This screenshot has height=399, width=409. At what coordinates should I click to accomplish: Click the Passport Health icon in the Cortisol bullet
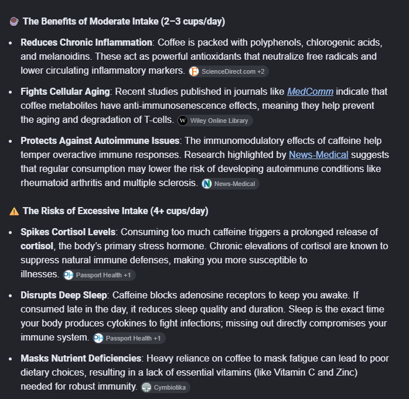point(69,275)
